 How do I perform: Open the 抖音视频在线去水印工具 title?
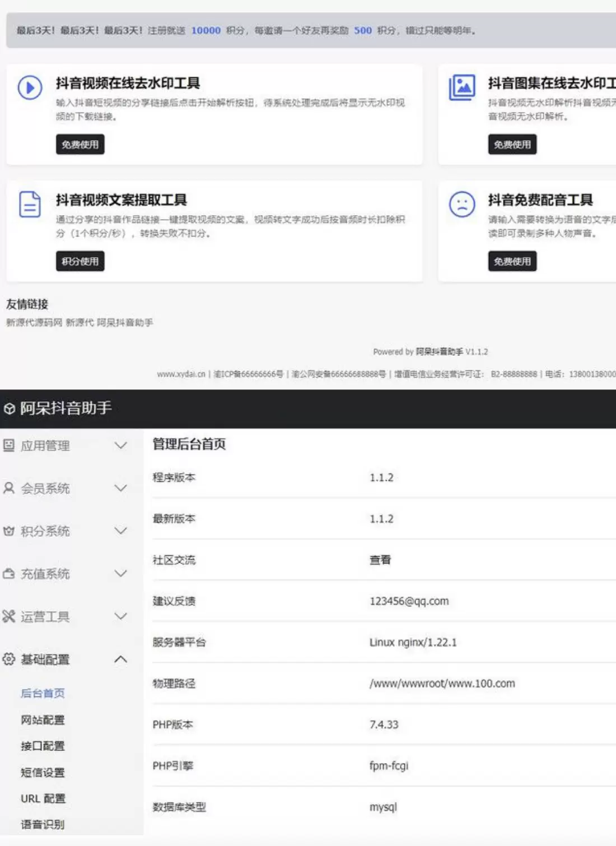(x=128, y=83)
